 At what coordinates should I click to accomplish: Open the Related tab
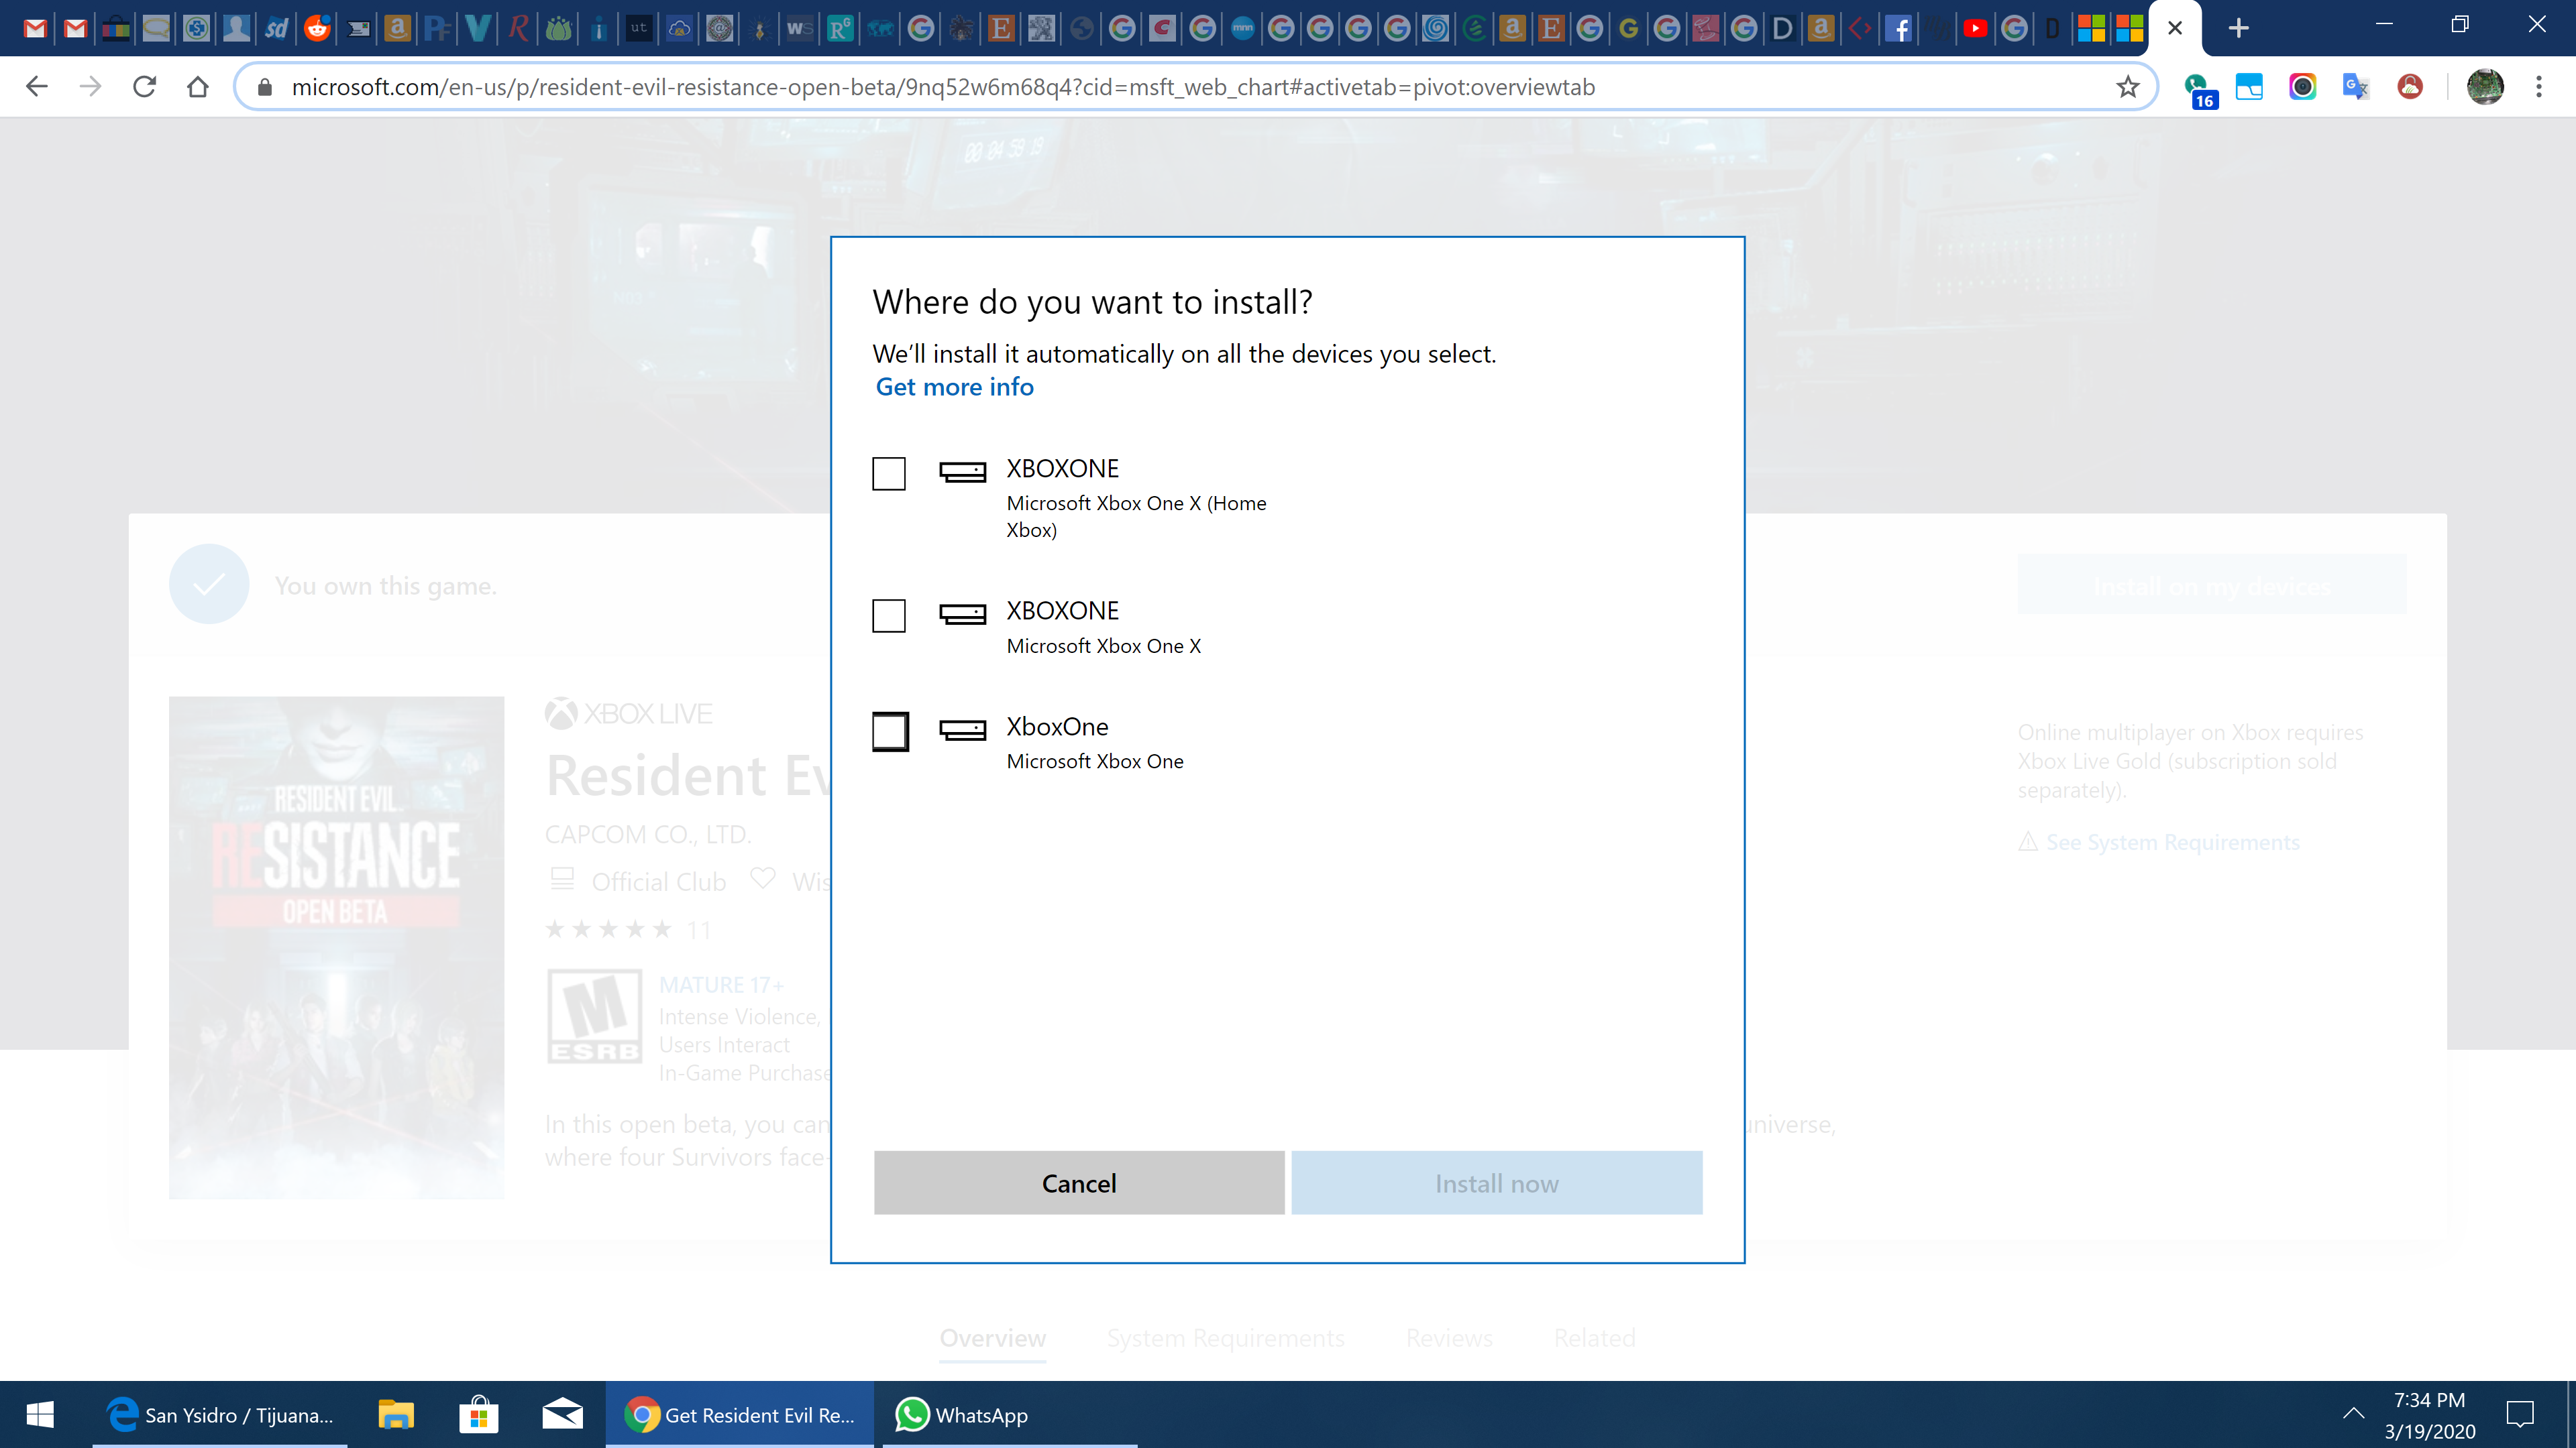(1594, 1338)
